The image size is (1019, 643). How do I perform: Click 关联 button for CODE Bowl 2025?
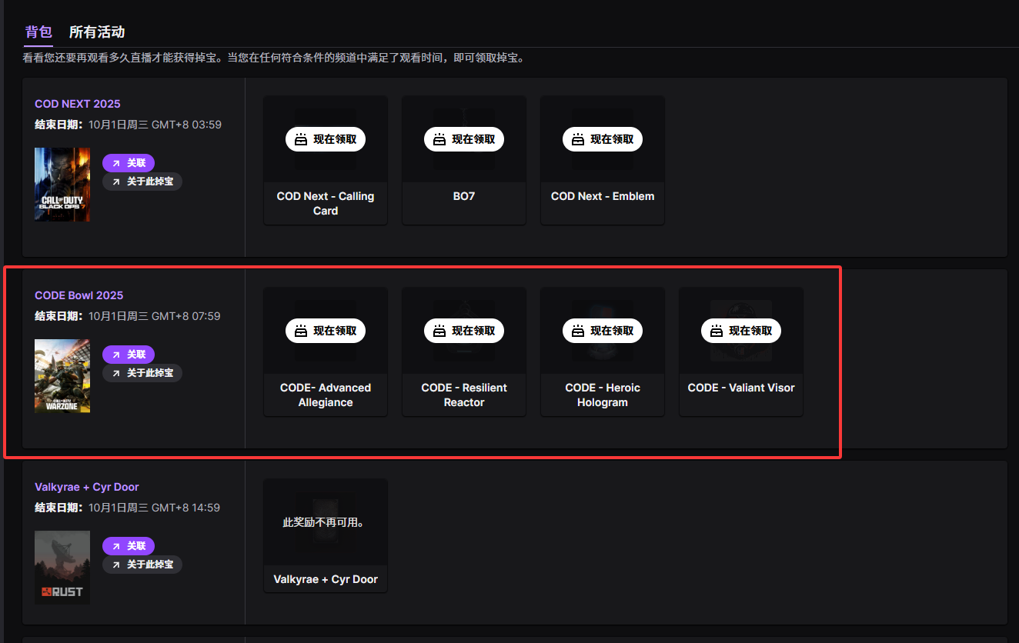[x=129, y=355]
